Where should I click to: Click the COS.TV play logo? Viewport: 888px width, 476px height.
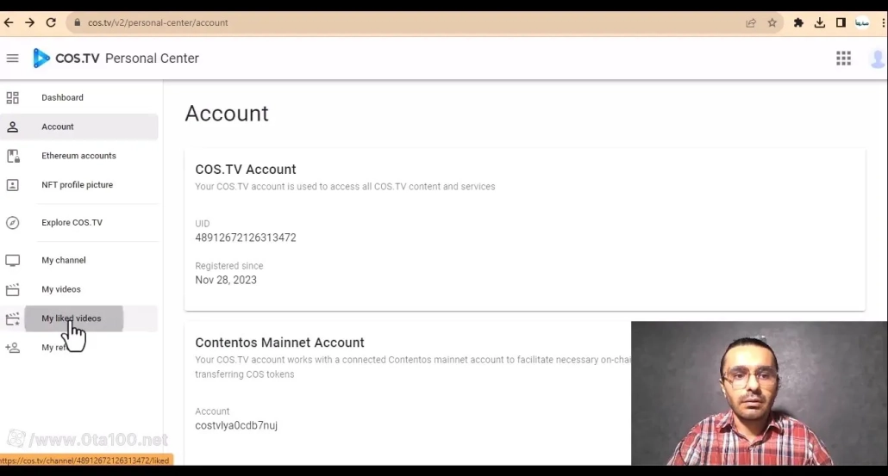[x=41, y=59]
